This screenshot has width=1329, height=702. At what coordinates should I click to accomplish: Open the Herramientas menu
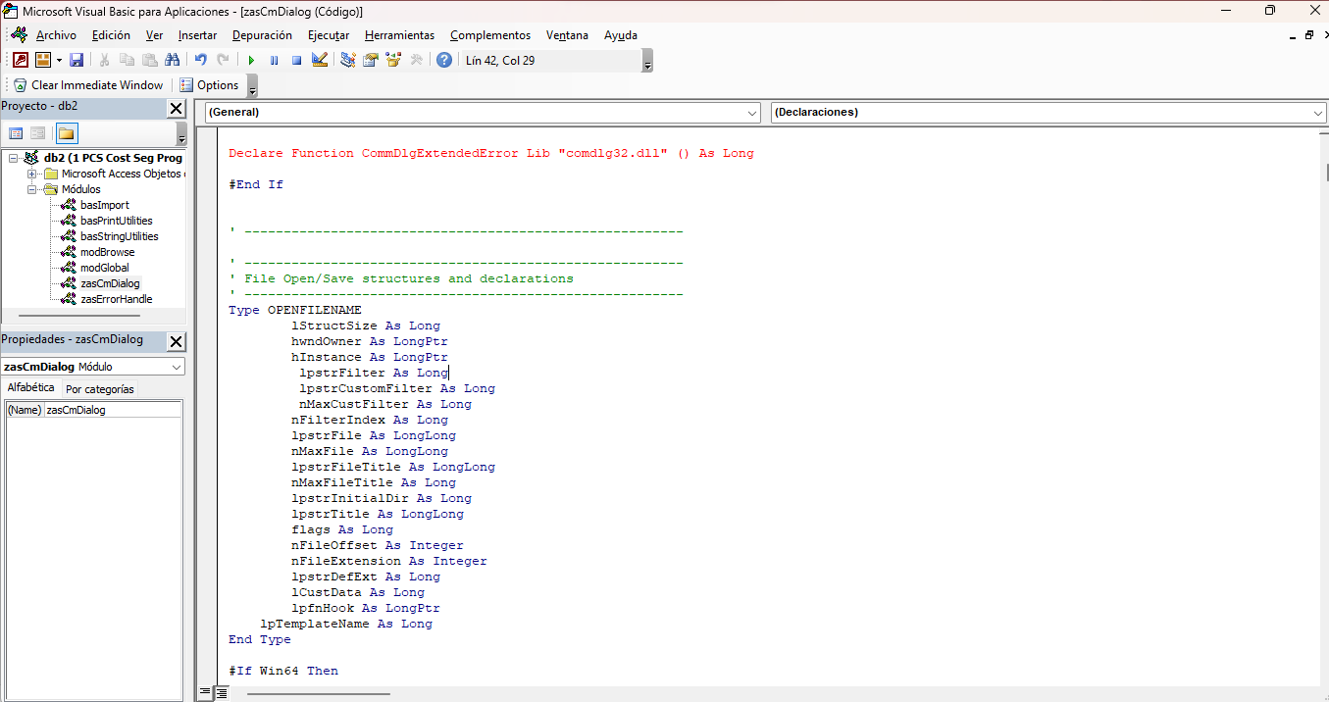[x=399, y=35]
